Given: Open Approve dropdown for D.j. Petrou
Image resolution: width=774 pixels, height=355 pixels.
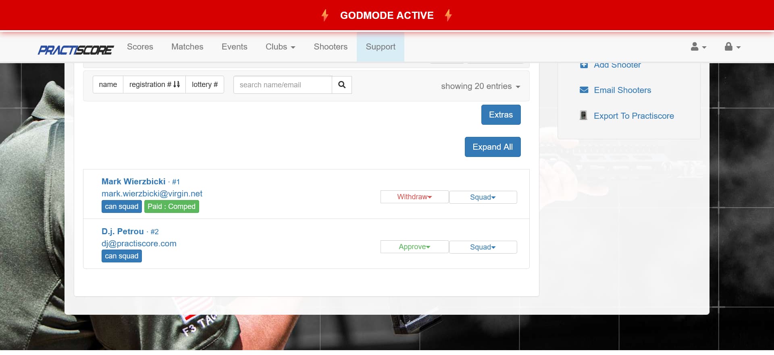Looking at the screenshot, I should [x=414, y=247].
